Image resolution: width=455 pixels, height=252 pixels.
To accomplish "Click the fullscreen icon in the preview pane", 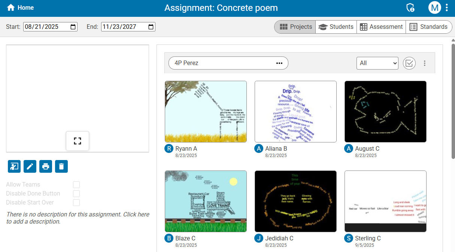I will pos(77,141).
